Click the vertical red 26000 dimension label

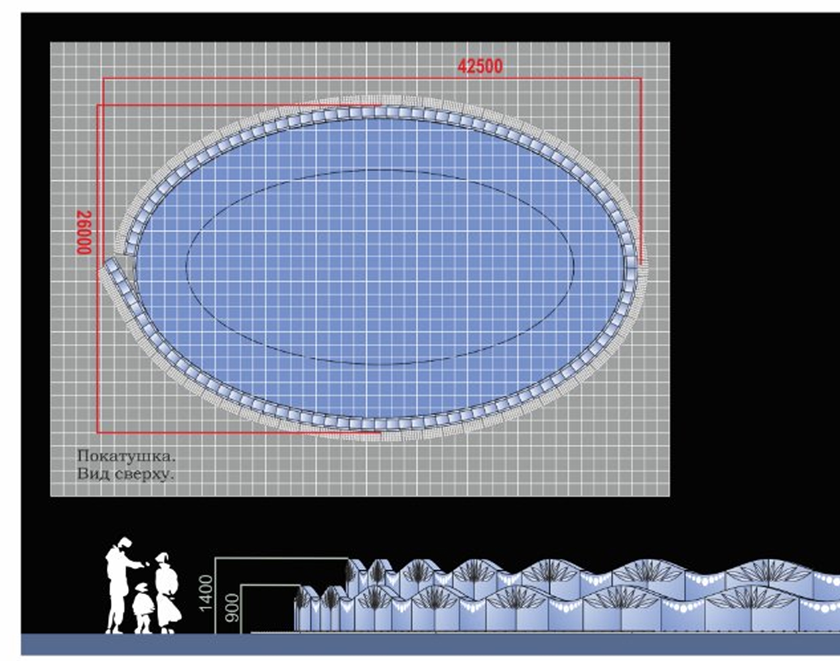click(x=83, y=232)
